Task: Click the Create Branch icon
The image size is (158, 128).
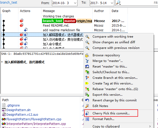Action: pos(87,78)
